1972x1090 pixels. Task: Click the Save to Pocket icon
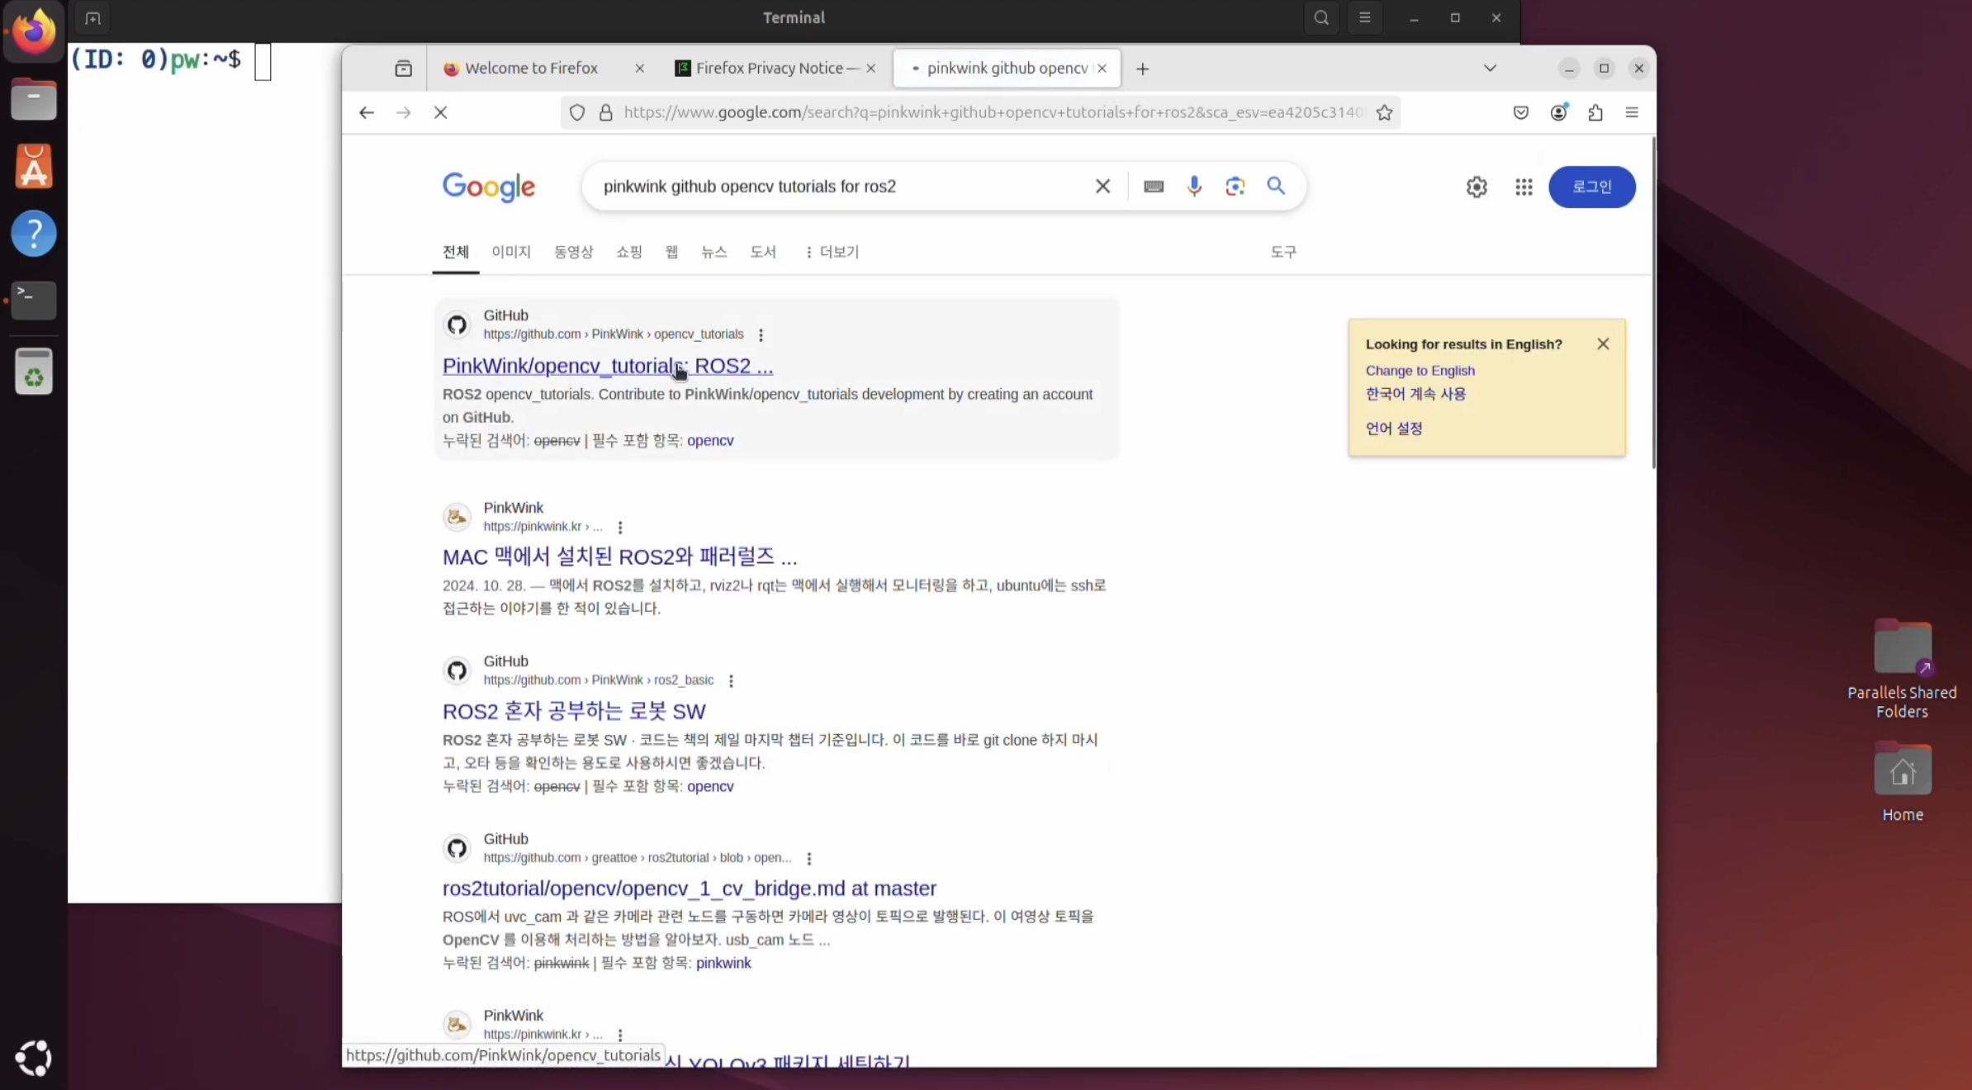[1521, 113]
